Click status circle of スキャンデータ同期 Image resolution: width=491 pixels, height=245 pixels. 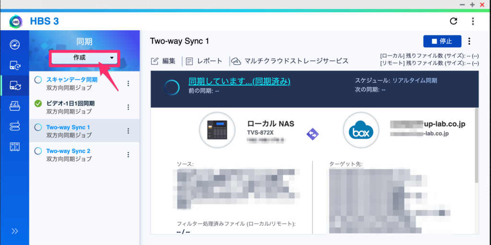(38, 80)
